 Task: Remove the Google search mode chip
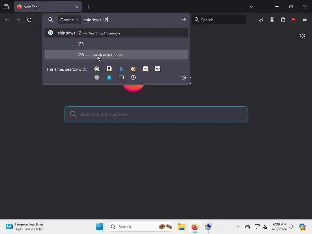(x=77, y=19)
